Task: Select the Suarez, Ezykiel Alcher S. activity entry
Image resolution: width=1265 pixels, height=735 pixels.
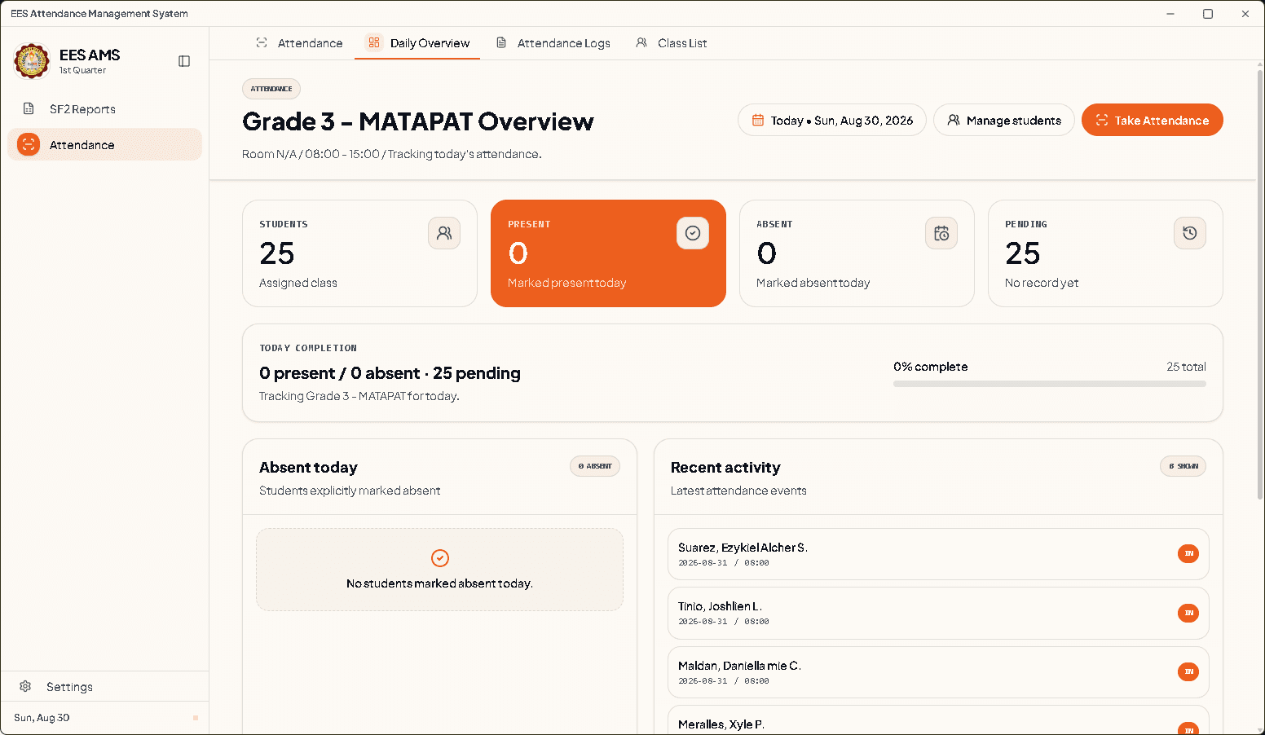Action: [x=938, y=554]
